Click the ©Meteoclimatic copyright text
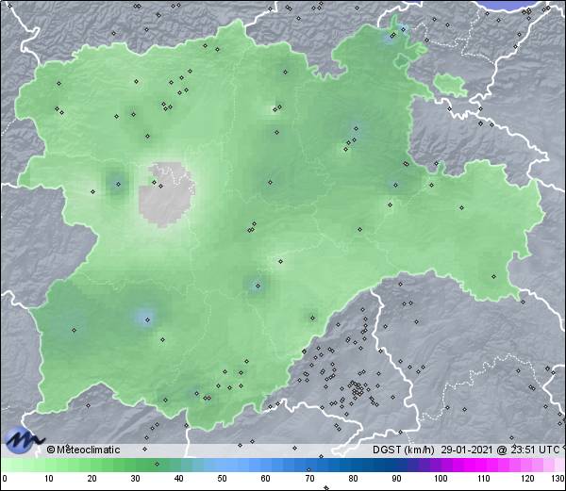This screenshot has height=491, width=566. (83, 450)
